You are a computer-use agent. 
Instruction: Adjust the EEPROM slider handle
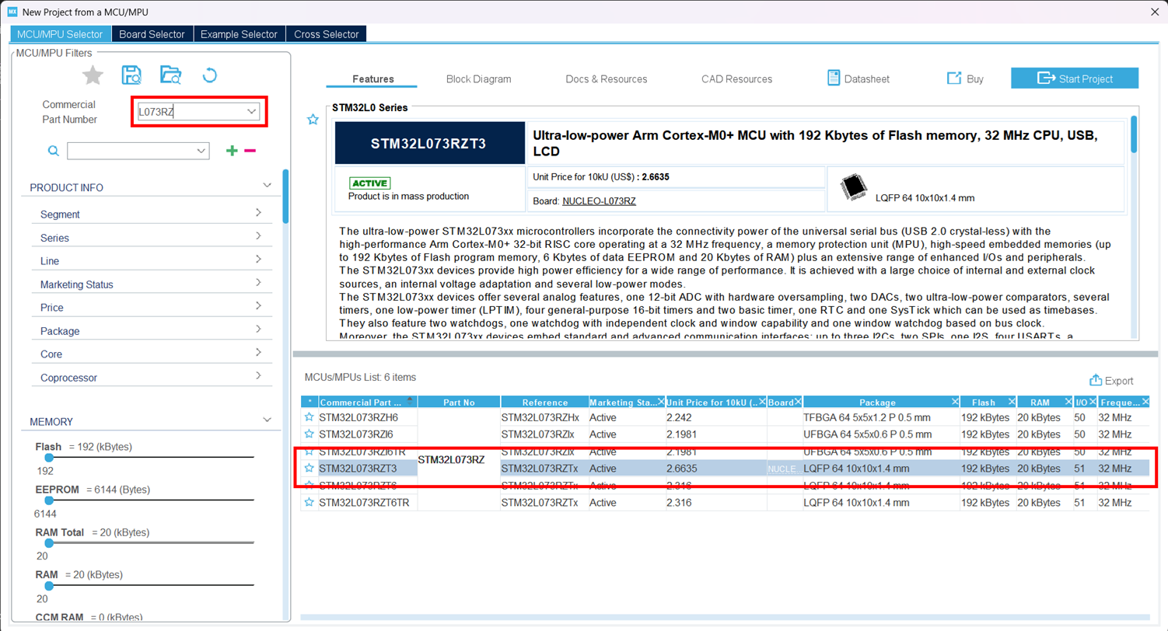pyautogui.click(x=48, y=500)
